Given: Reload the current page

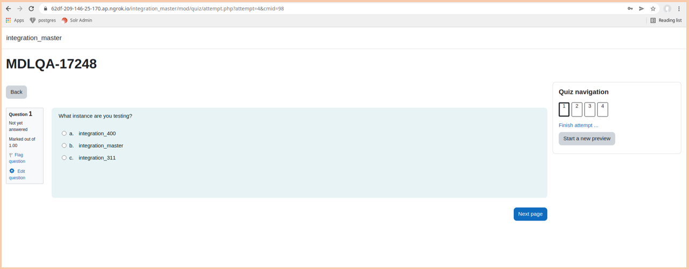Looking at the screenshot, I should 31,9.
